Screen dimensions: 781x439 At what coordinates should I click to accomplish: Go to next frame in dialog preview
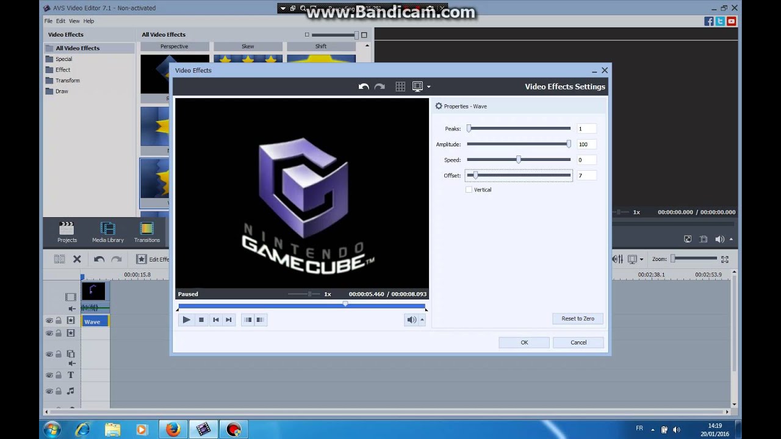229,319
